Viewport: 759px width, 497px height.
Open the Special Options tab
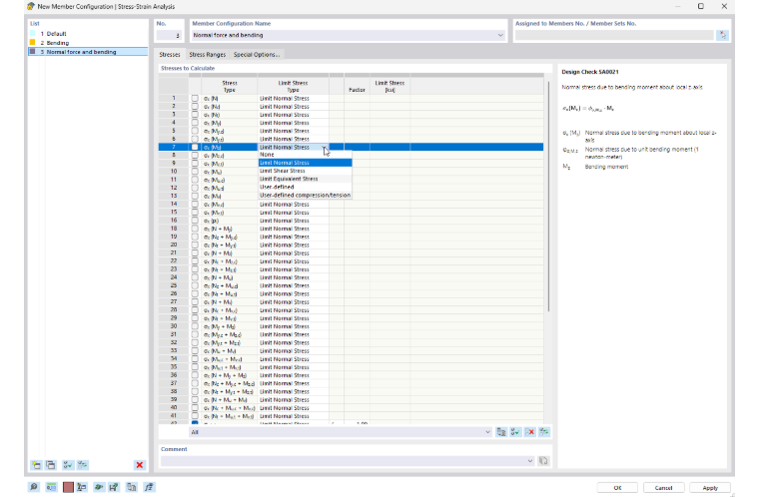[257, 55]
